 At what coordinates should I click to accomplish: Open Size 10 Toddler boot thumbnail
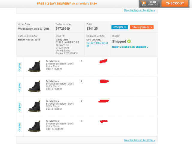click(34, 127)
